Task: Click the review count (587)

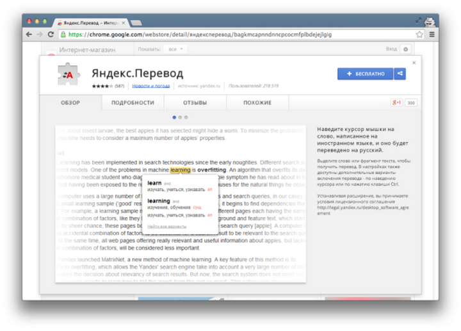Action: (x=119, y=86)
